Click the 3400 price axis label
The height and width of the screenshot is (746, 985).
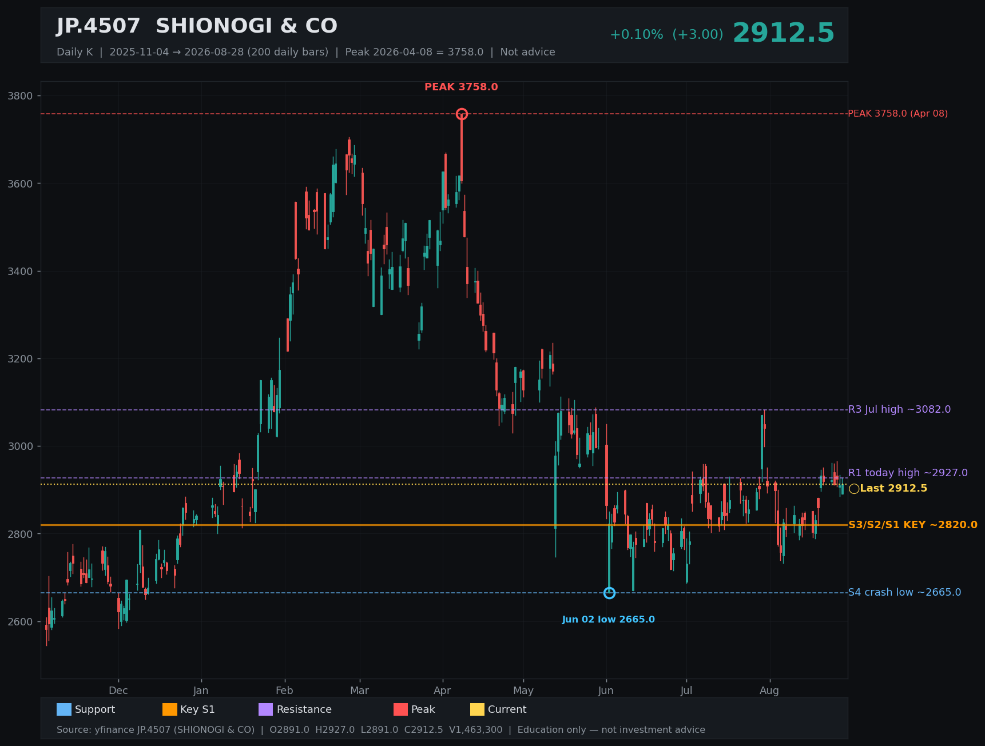[x=20, y=271]
